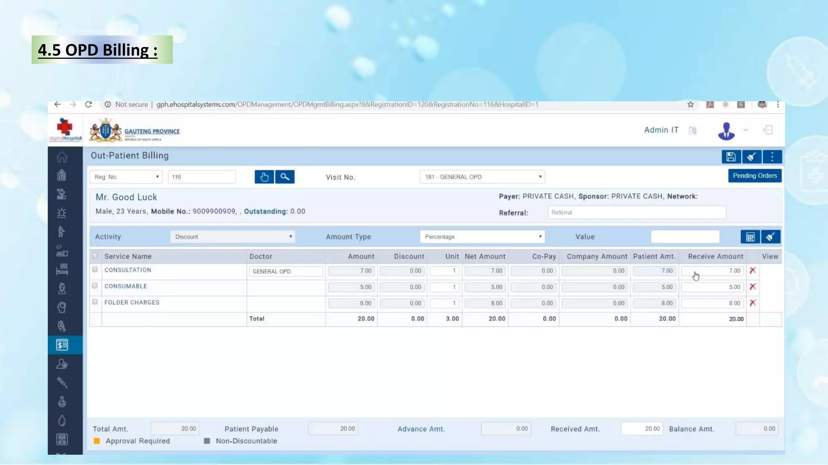Open the Amount Type Percentage dropdown
The height and width of the screenshot is (465, 828).
[x=482, y=237]
